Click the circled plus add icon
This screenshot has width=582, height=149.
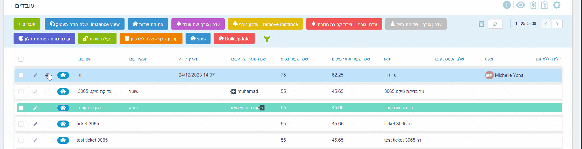(x=507, y=5)
